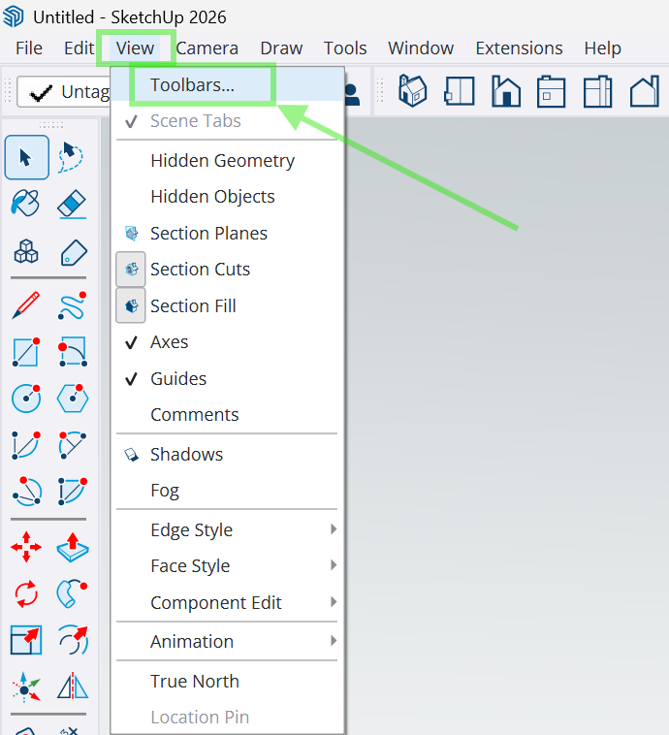The width and height of the screenshot is (669, 735).
Task: Click the SketchUp logo in title bar
Action: click(x=14, y=16)
